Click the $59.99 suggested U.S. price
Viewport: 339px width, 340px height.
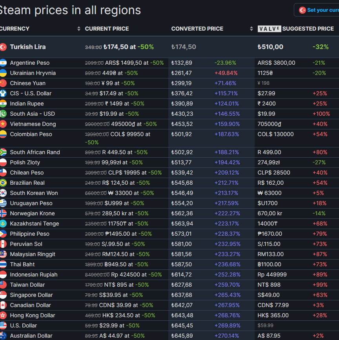tap(265, 325)
